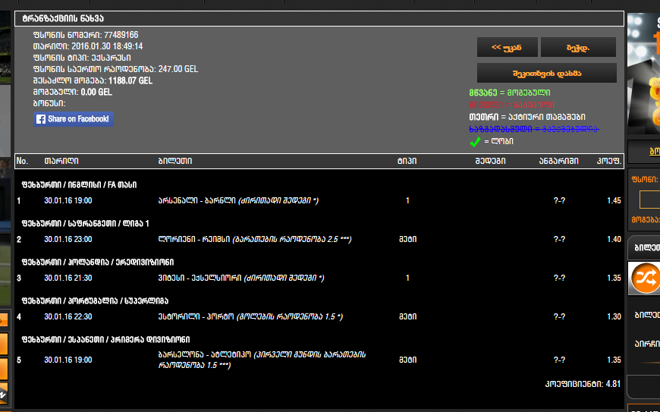Click the green 'მწვანე = მოგებული' legend
Viewport: 660px width, 412px height.
(x=510, y=93)
